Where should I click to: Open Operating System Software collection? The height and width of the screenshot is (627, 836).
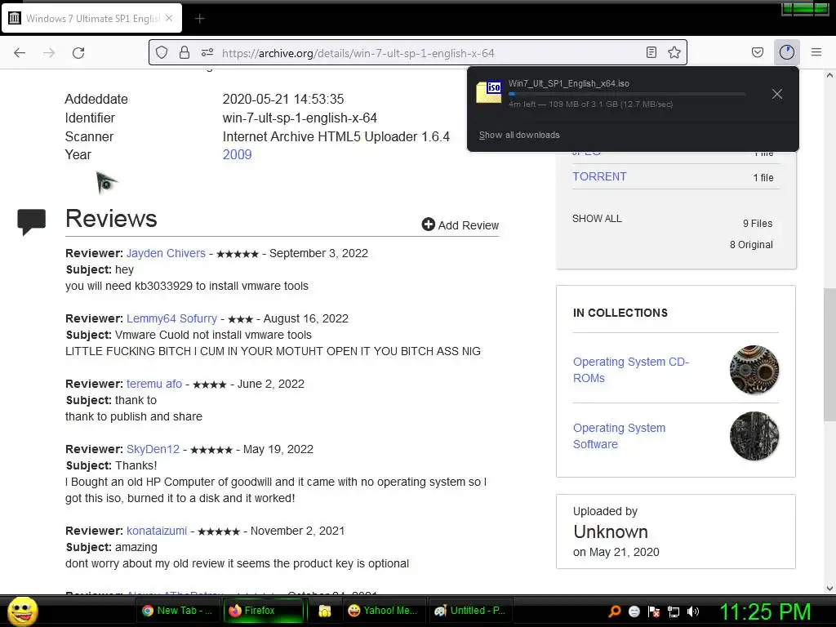619,436
